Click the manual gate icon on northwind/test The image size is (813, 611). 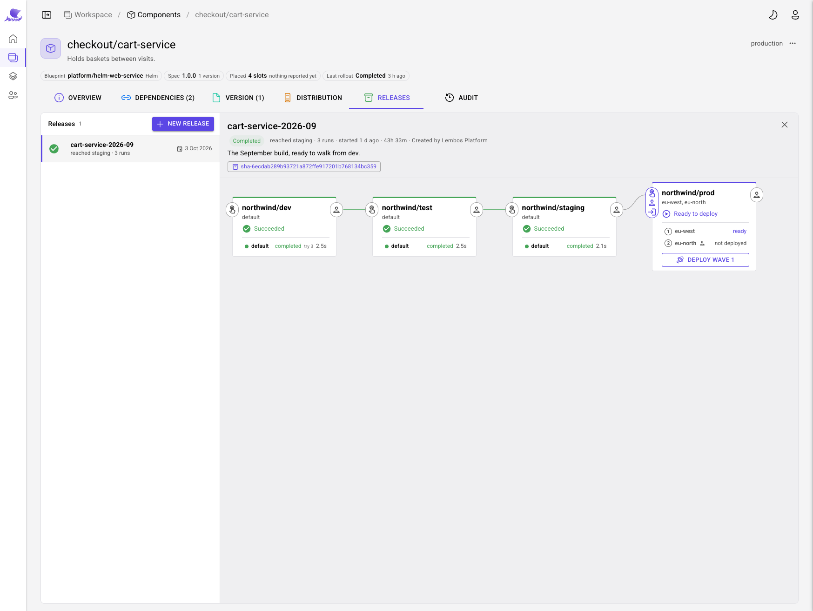372,210
